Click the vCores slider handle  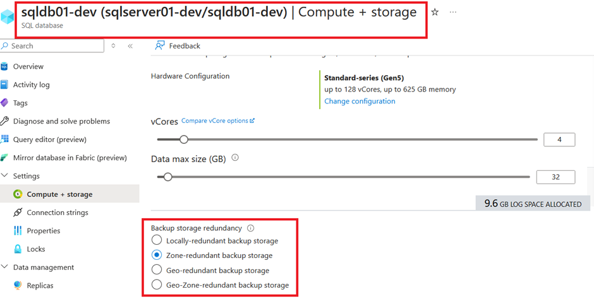[184, 139]
